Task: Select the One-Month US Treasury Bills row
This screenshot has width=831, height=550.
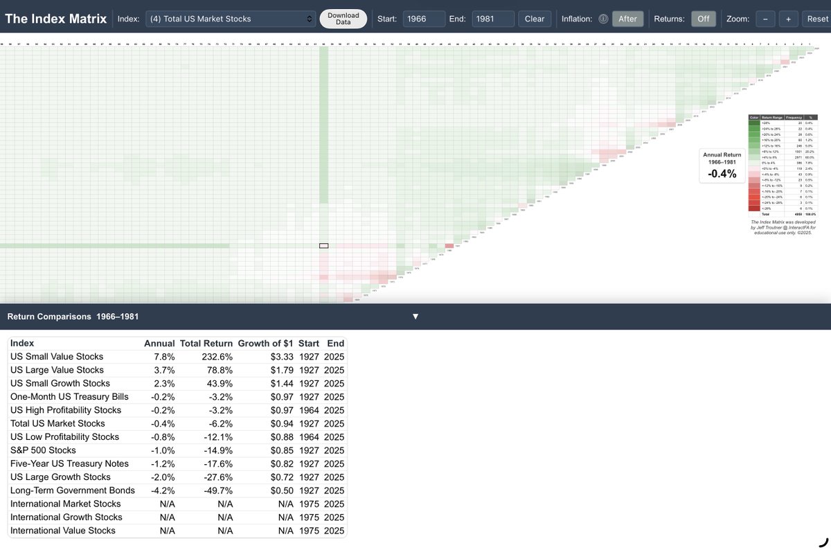Action: click(177, 396)
